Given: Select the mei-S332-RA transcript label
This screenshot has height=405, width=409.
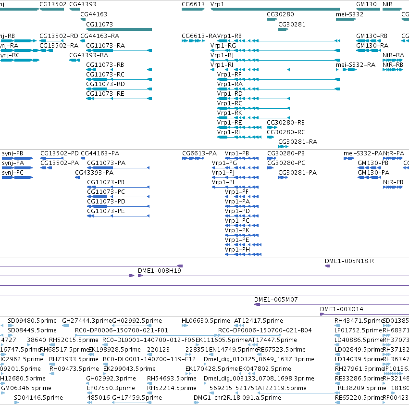Looking at the screenshot, I should click(356, 65).
